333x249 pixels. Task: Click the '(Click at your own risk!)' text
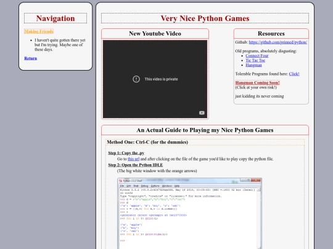tap(256, 87)
